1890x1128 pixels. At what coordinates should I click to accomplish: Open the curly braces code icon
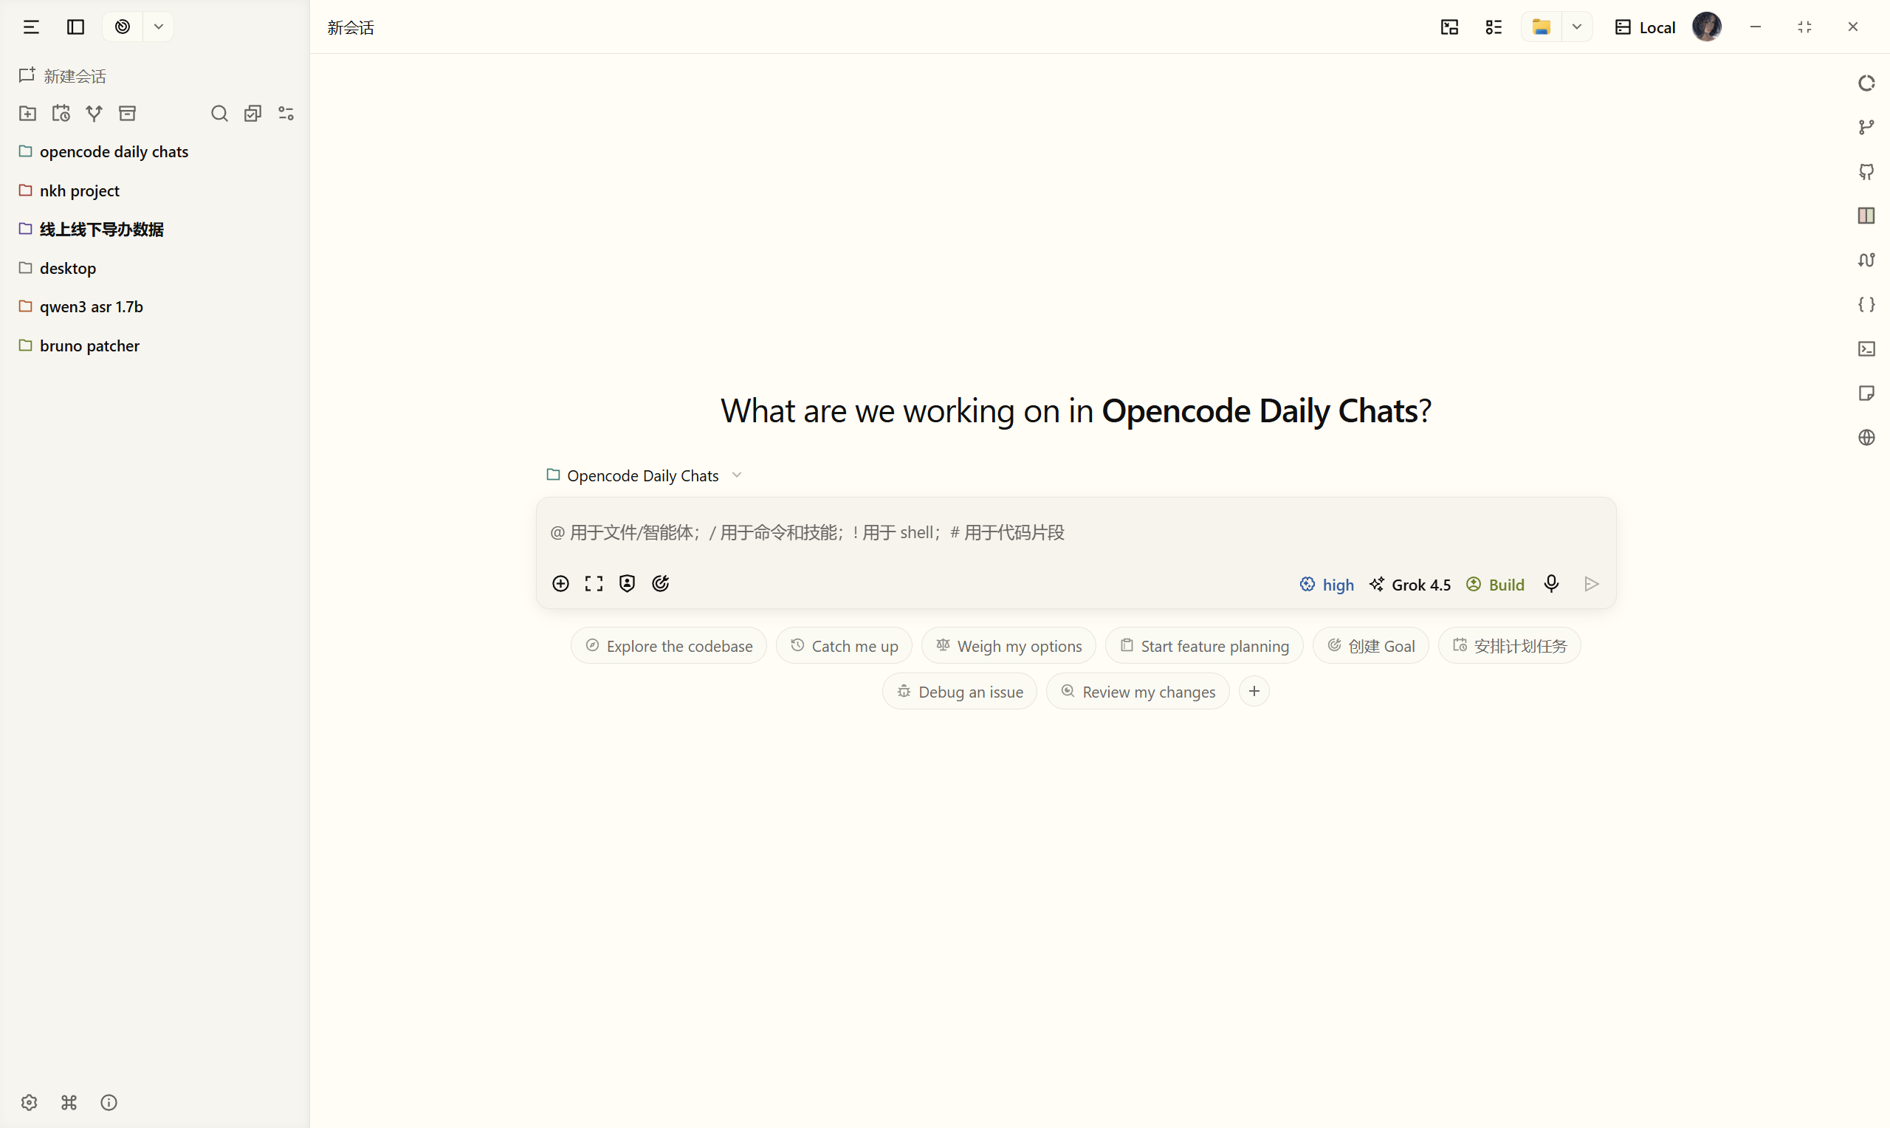[x=1866, y=304]
